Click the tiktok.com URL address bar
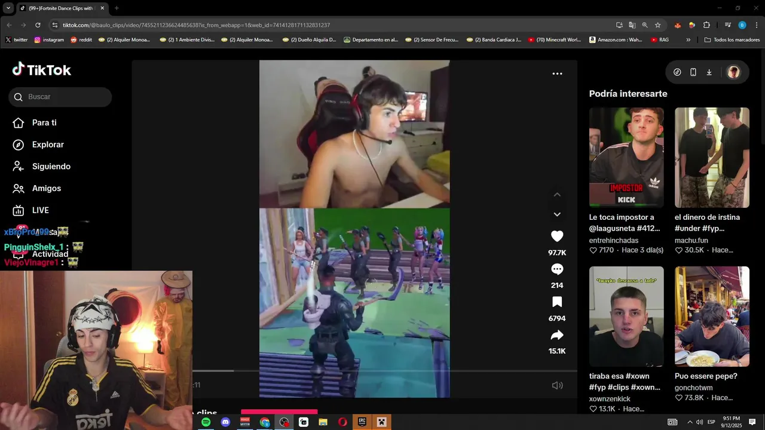 tap(335, 25)
